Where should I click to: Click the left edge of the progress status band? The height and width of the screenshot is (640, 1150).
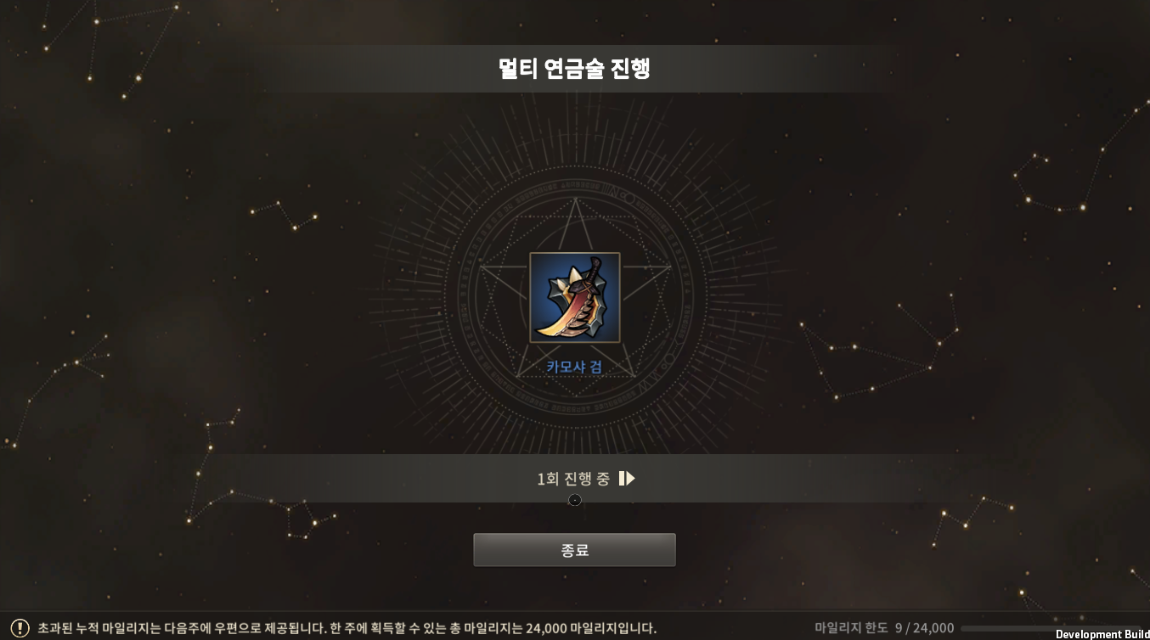pos(229,478)
